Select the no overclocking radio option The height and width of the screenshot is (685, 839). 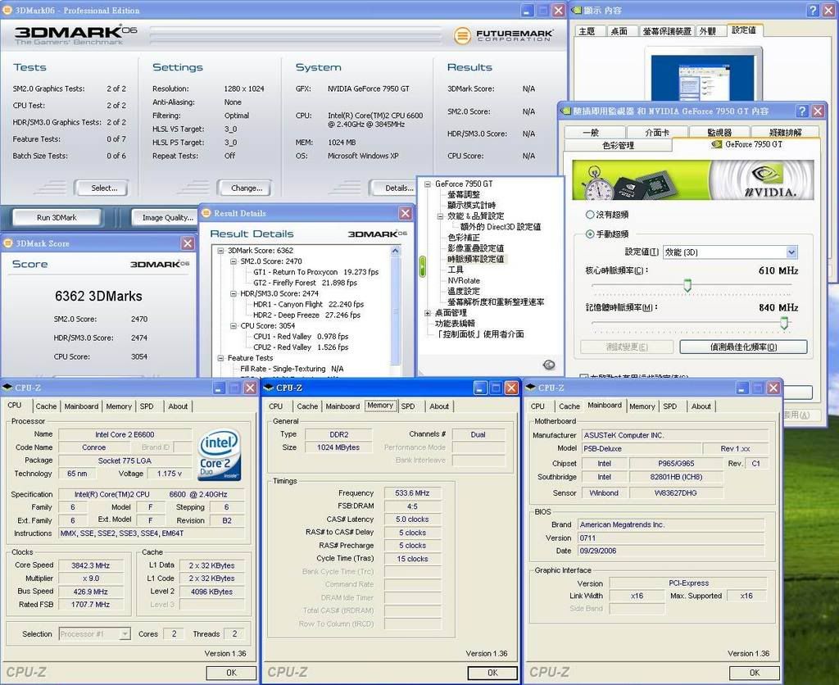[590, 215]
